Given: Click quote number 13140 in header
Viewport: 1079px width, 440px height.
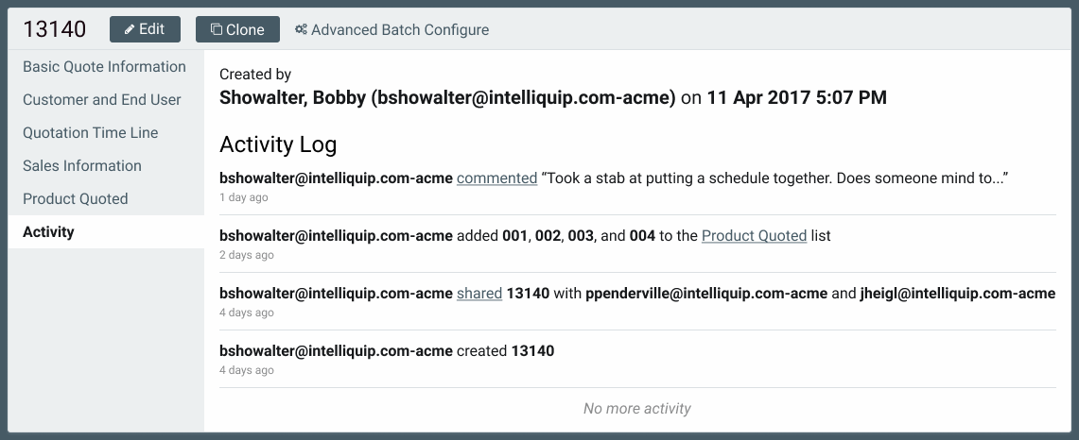Looking at the screenshot, I should [54, 29].
